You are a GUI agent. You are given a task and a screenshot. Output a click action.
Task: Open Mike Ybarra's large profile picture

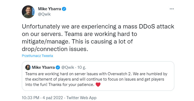click(28, 12)
